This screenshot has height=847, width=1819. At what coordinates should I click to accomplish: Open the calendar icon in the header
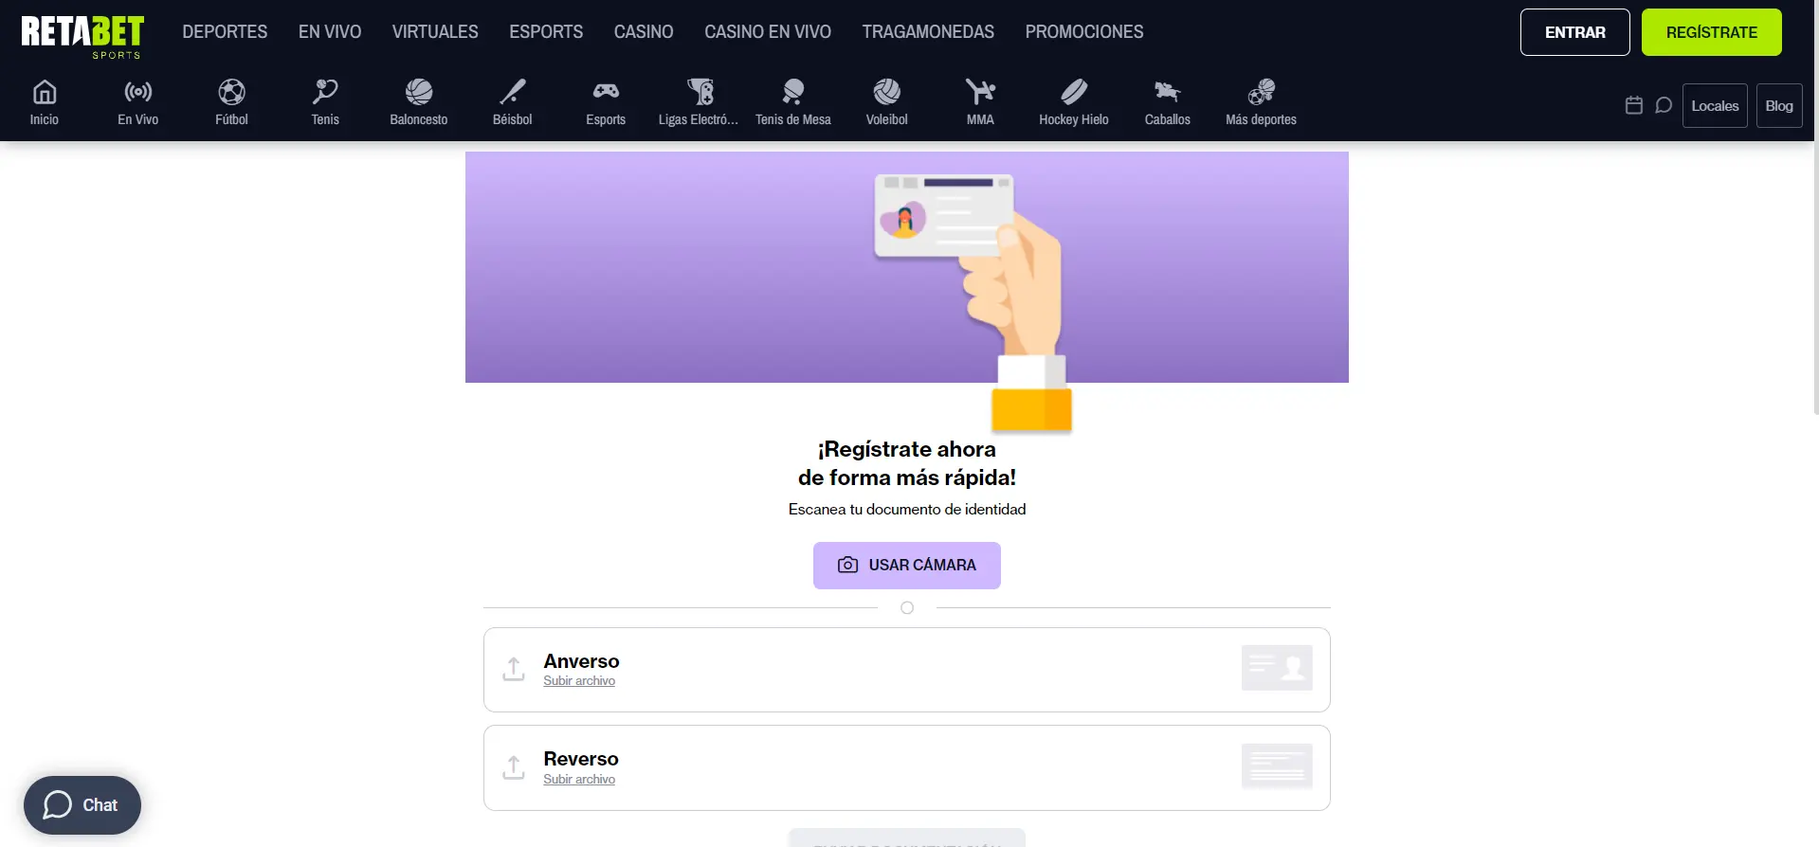click(x=1633, y=105)
